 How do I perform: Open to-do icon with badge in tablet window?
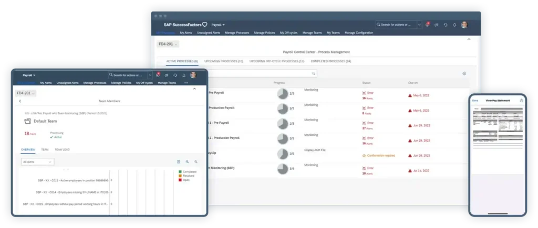(x=158, y=75)
